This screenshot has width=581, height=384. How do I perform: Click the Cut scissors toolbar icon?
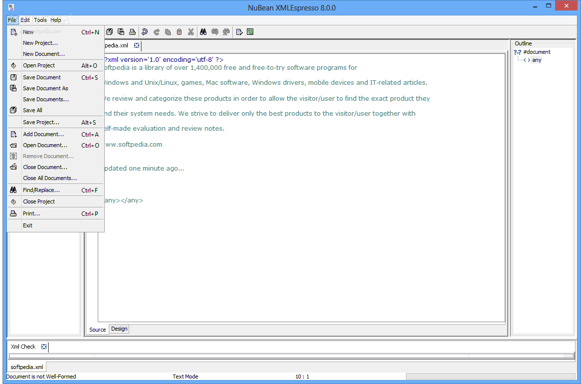pyautogui.click(x=191, y=32)
